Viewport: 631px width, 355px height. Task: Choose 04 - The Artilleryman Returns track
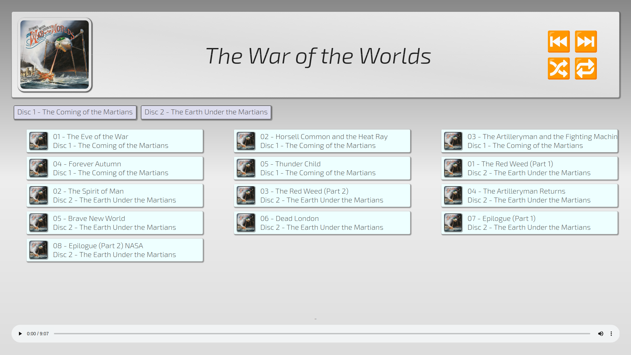click(529, 196)
